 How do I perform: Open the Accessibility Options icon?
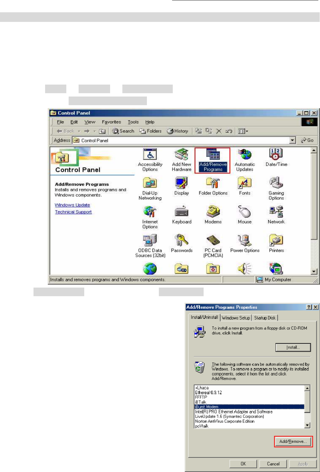150,160
